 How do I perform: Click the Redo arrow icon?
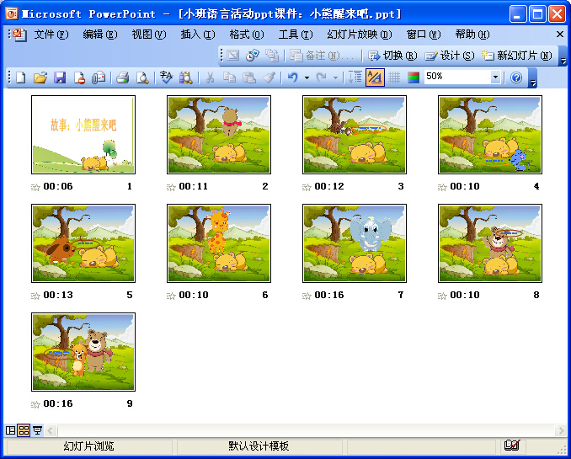322,77
